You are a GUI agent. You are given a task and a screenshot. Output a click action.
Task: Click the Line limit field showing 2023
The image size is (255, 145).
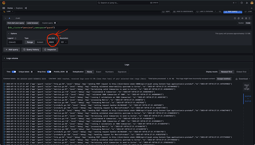point(52,42)
